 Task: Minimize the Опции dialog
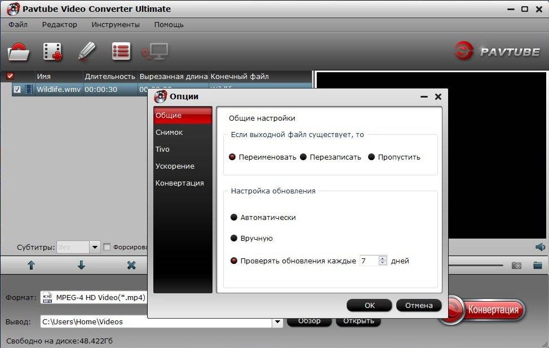tap(424, 96)
